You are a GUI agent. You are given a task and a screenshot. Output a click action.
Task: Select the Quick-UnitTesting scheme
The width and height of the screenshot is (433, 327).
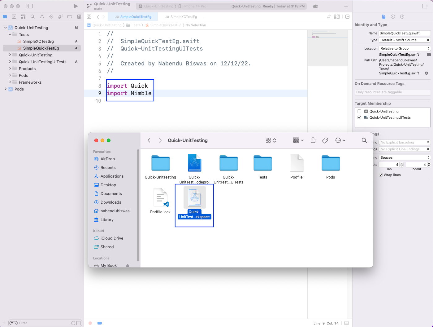coord(156,6)
